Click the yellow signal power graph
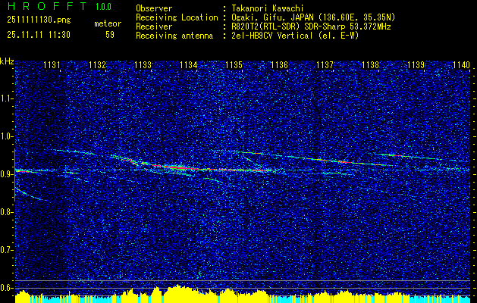Viewport: 477px width, 303px height. tap(243, 295)
